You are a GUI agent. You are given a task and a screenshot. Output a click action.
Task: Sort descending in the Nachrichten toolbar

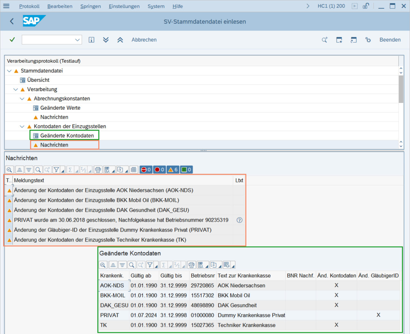pos(29,170)
